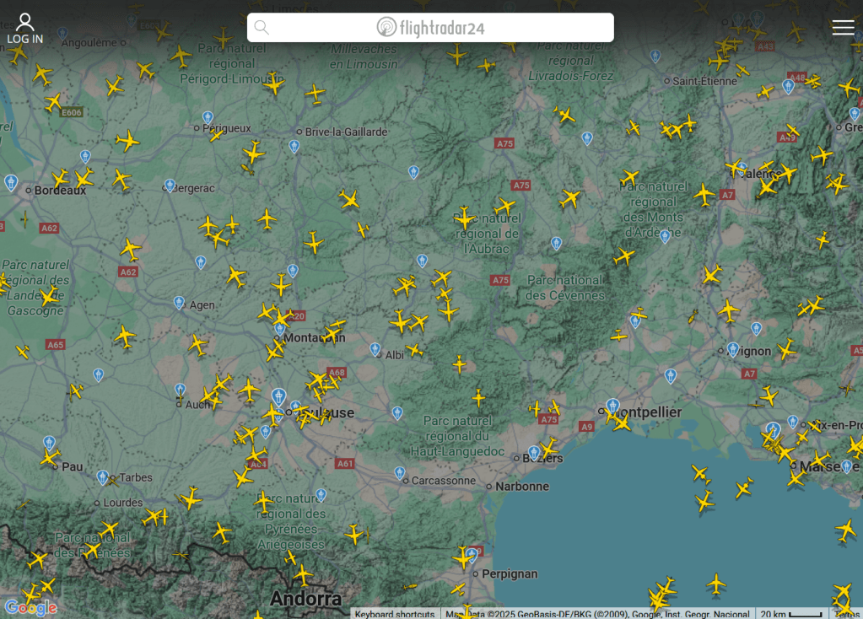Click the Albi airport marker
The height and width of the screenshot is (619, 863).
[x=375, y=348]
